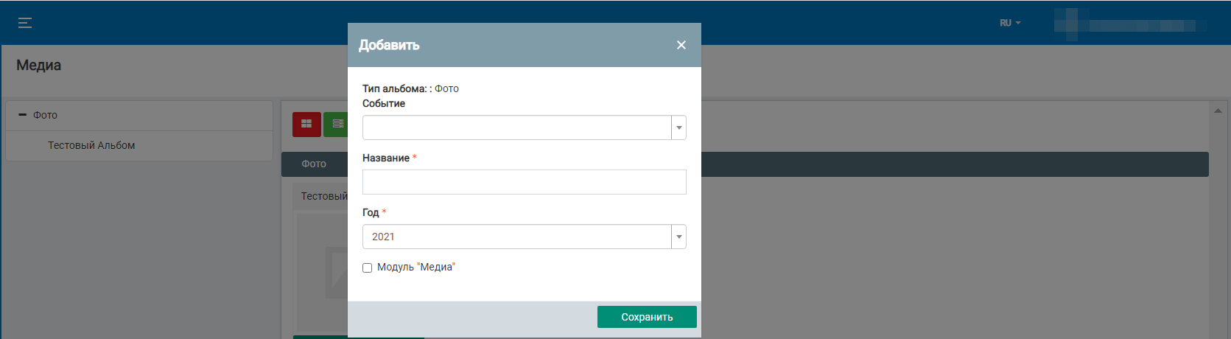Select the Фото tab in the dark bar
Viewport: 1231px width, 339px height.
coord(314,164)
